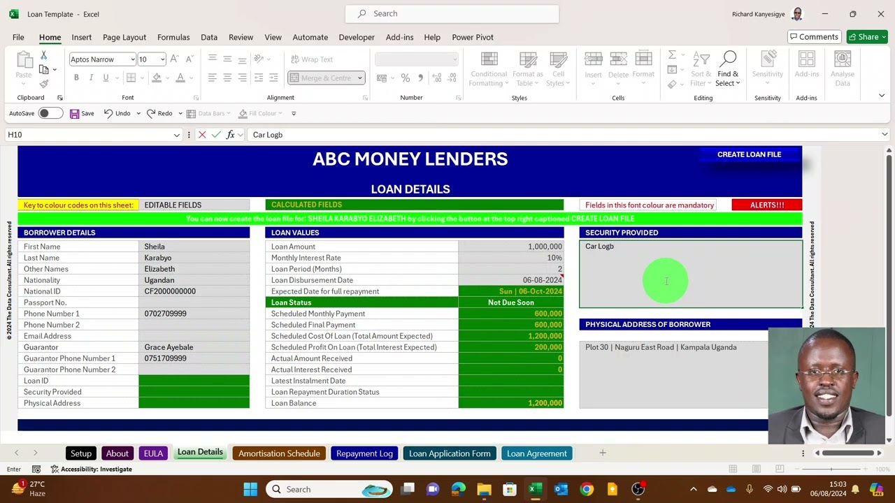The width and height of the screenshot is (895, 503).
Task: Open the Cell Styles gallery
Action: click(558, 68)
